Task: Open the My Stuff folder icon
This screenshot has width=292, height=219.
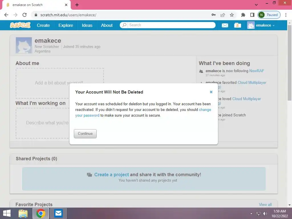Action: pyautogui.click(x=238, y=25)
